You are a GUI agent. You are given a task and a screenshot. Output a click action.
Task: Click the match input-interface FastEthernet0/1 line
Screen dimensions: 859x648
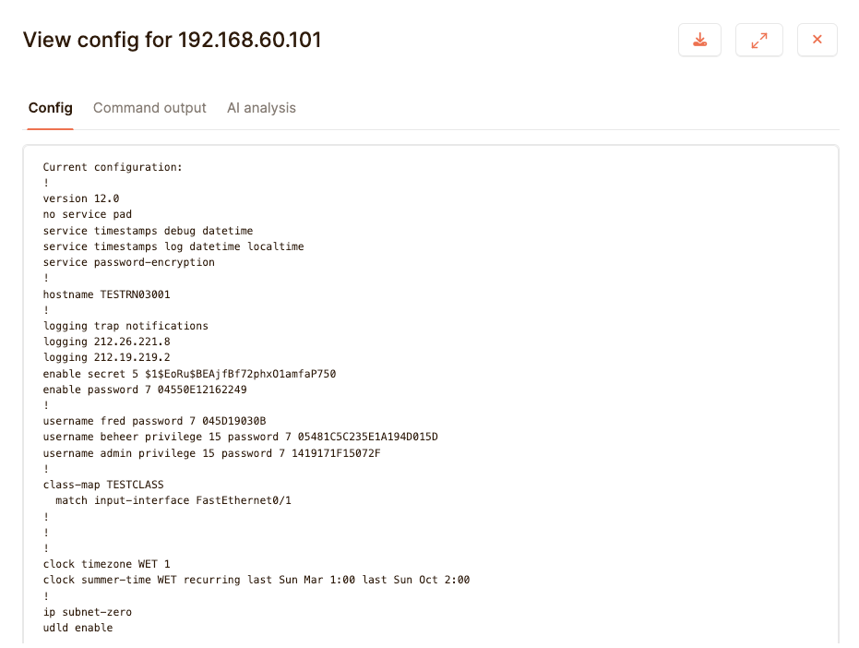[x=173, y=500]
